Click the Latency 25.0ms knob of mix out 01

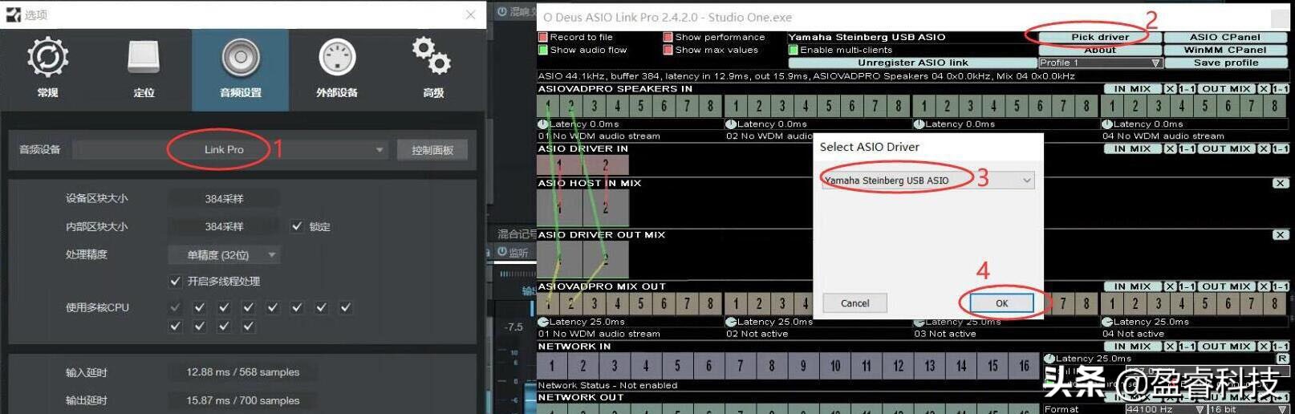tap(543, 322)
